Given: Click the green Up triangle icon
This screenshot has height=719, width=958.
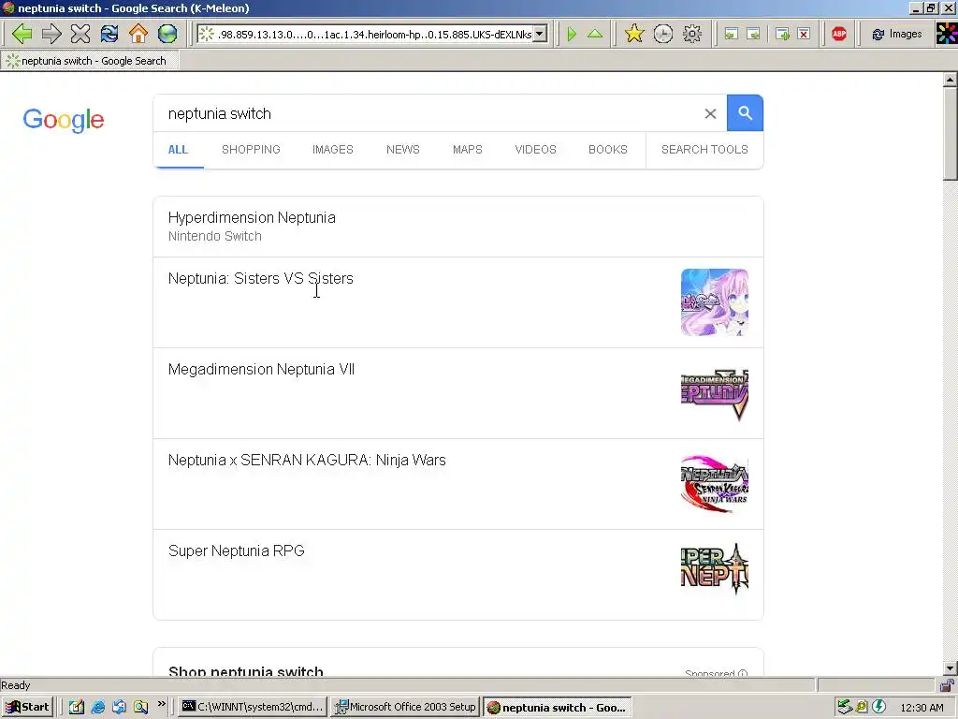Looking at the screenshot, I should click(595, 34).
